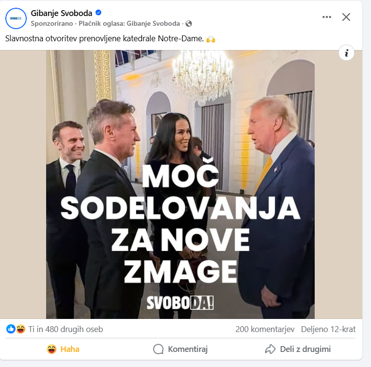Close the post with the X
The width and height of the screenshot is (371, 367).
coord(346,17)
